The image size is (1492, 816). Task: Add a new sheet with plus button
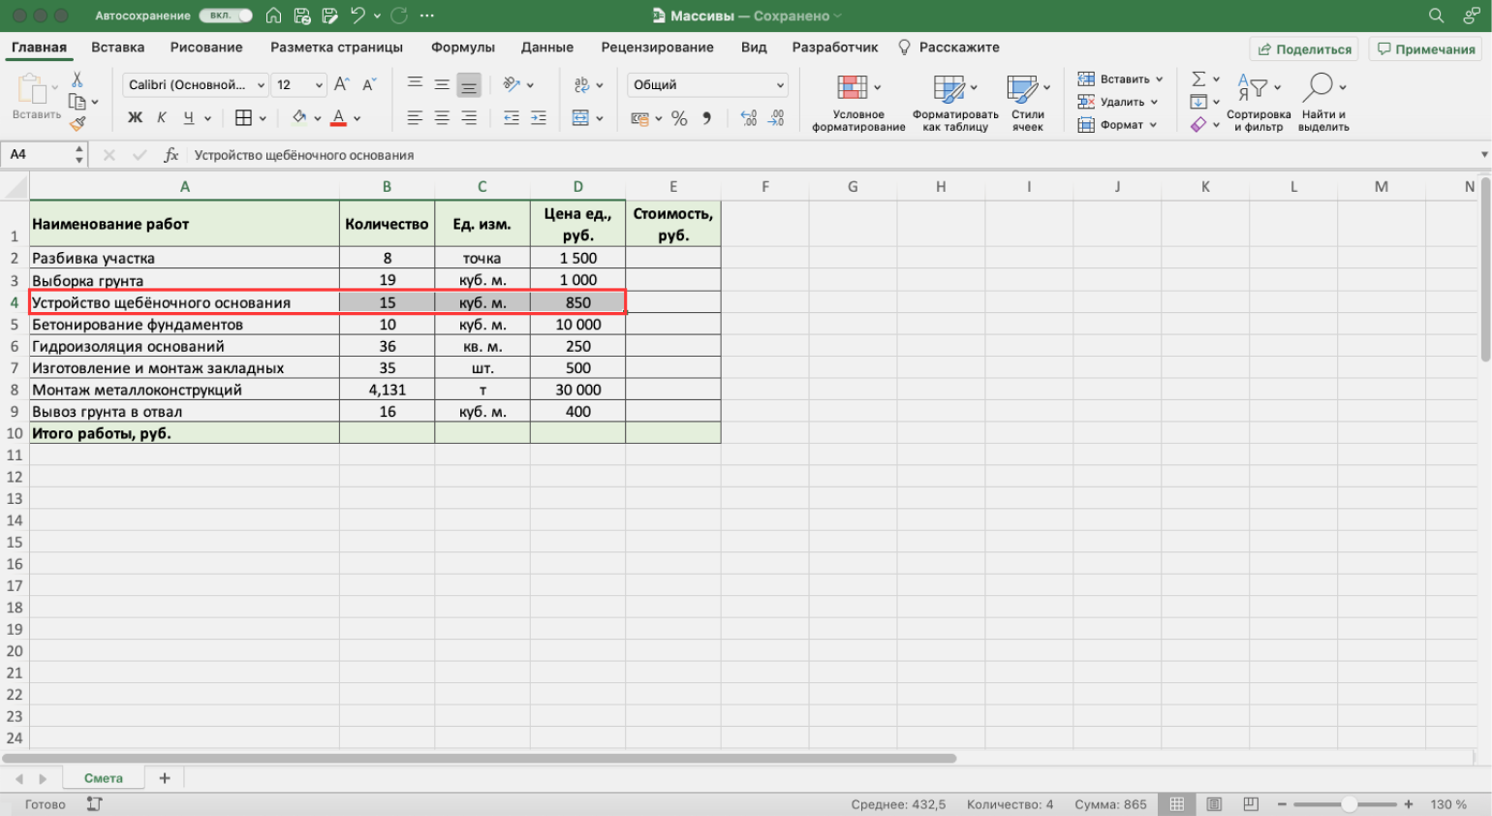165,778
